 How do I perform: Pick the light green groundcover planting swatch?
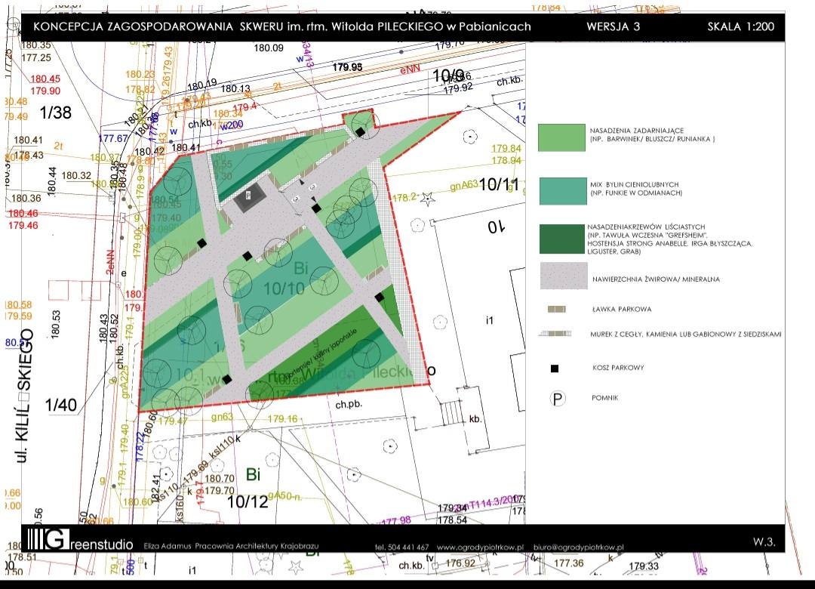click(561, 138)
